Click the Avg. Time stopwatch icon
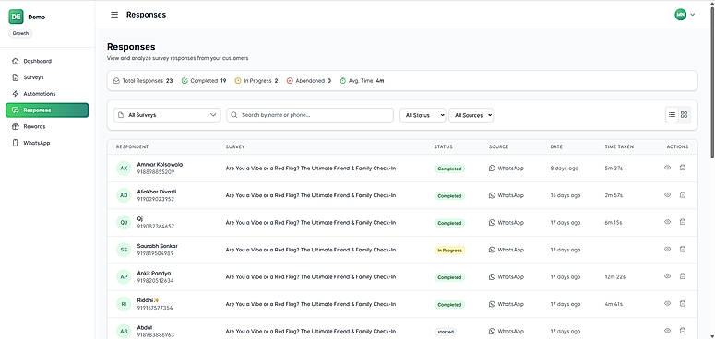This screenshot has height=339, width=715. 343,81
